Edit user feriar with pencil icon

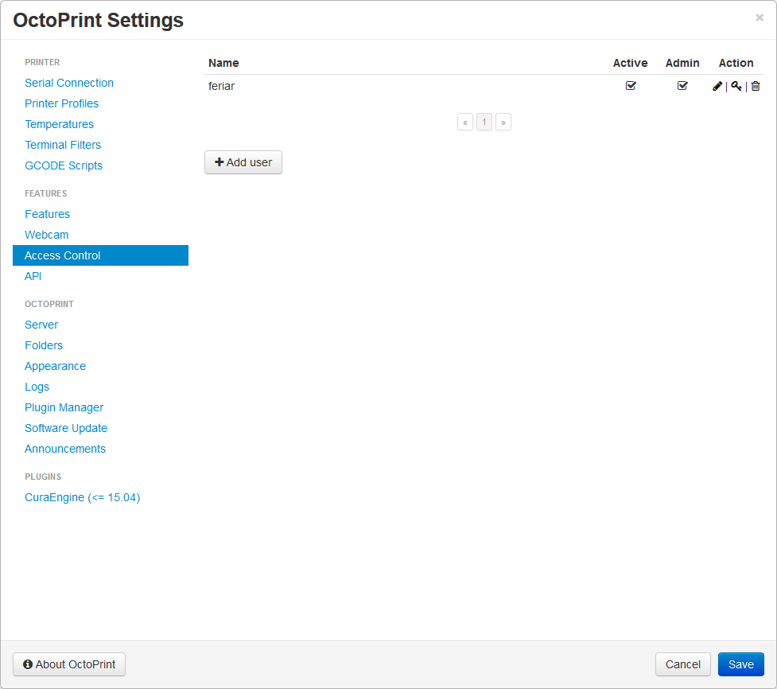pos(717,86)
